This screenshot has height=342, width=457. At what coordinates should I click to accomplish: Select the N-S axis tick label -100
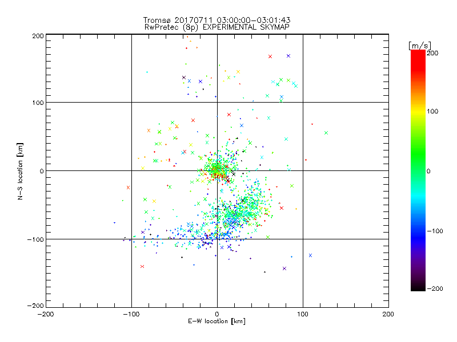(36, 239)
